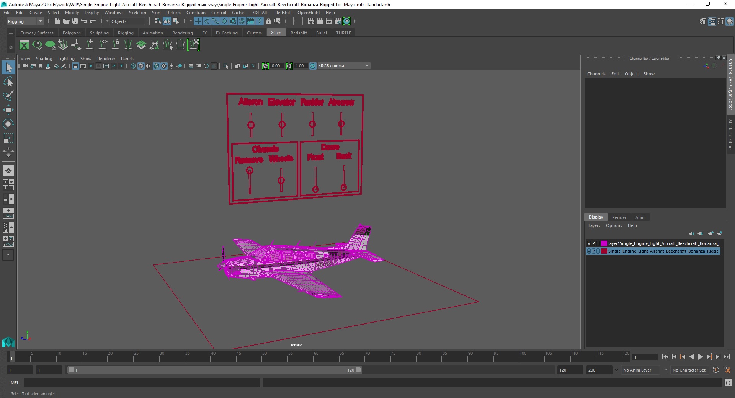Switch to the Render layer tab
Image resolution: width=735 pixels, height=398 pixels.
click(x=619, y=217)
